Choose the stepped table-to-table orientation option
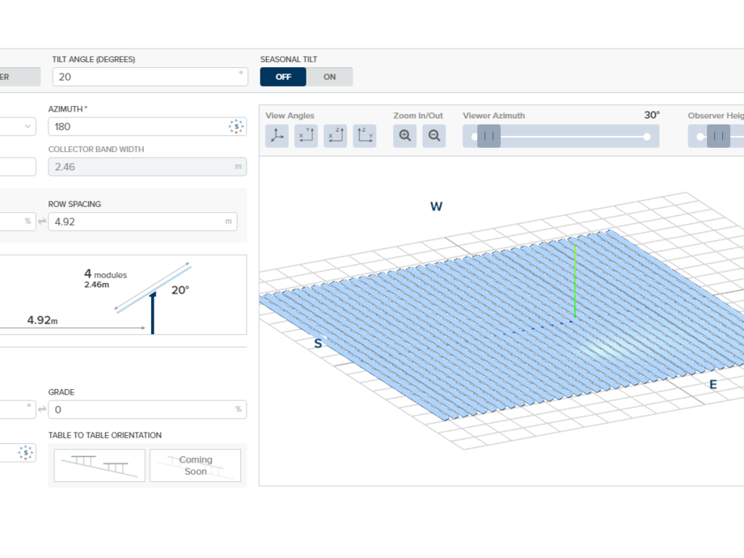This screenshot has width=744, height=558. (x=99, y=465)
